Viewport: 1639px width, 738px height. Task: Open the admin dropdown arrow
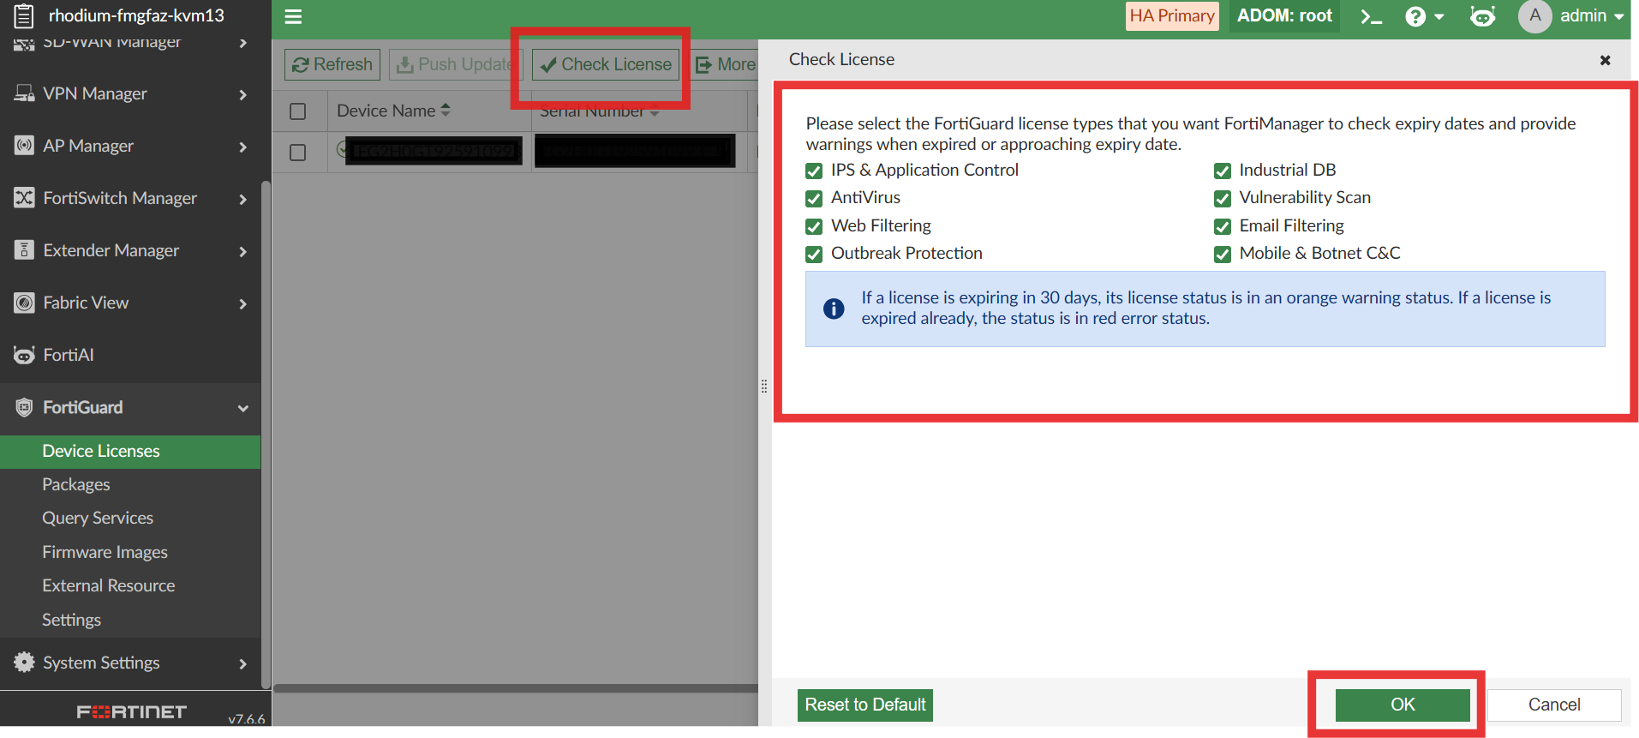point(1618,16)
